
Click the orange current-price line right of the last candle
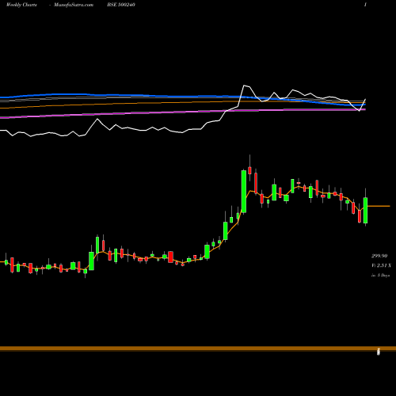(x=379, y=206)
